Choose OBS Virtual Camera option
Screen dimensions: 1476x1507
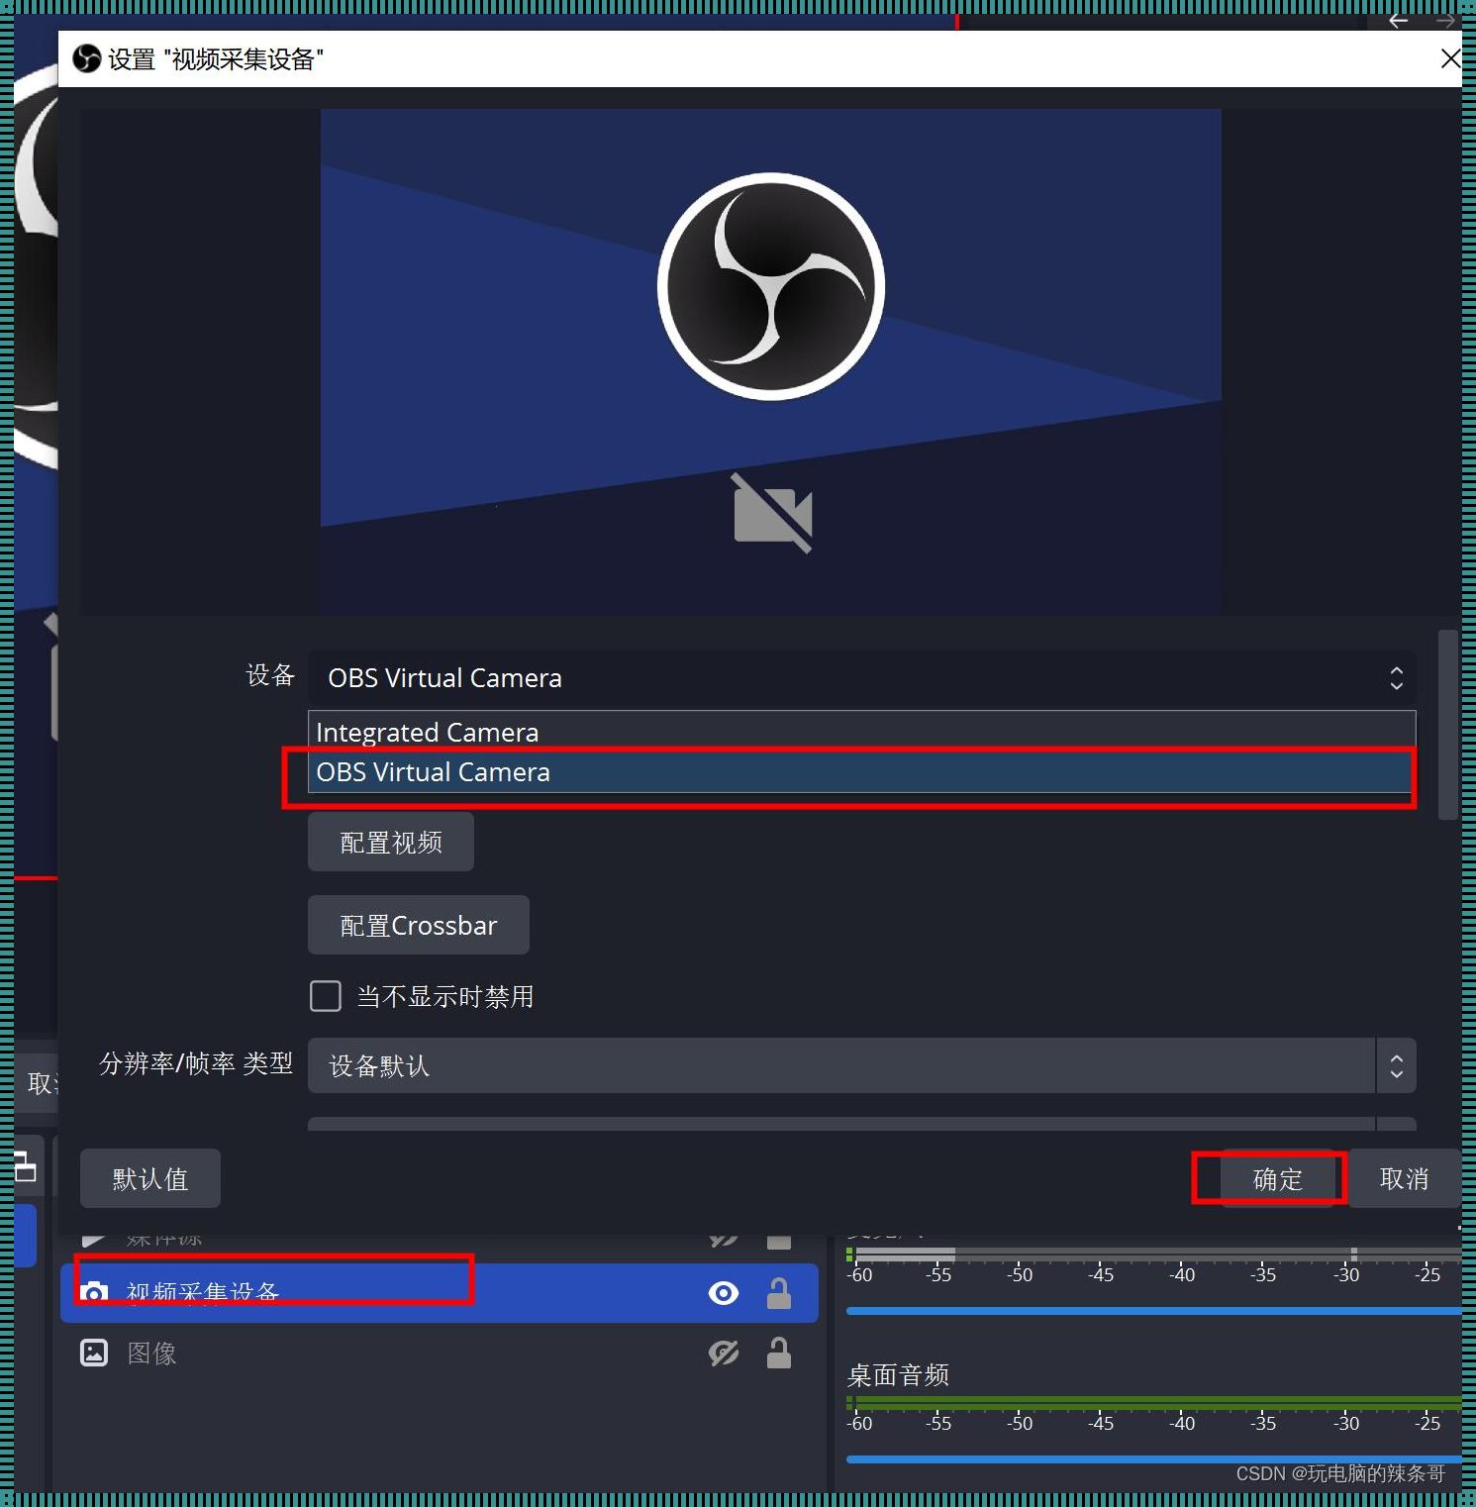pos(859,772)
